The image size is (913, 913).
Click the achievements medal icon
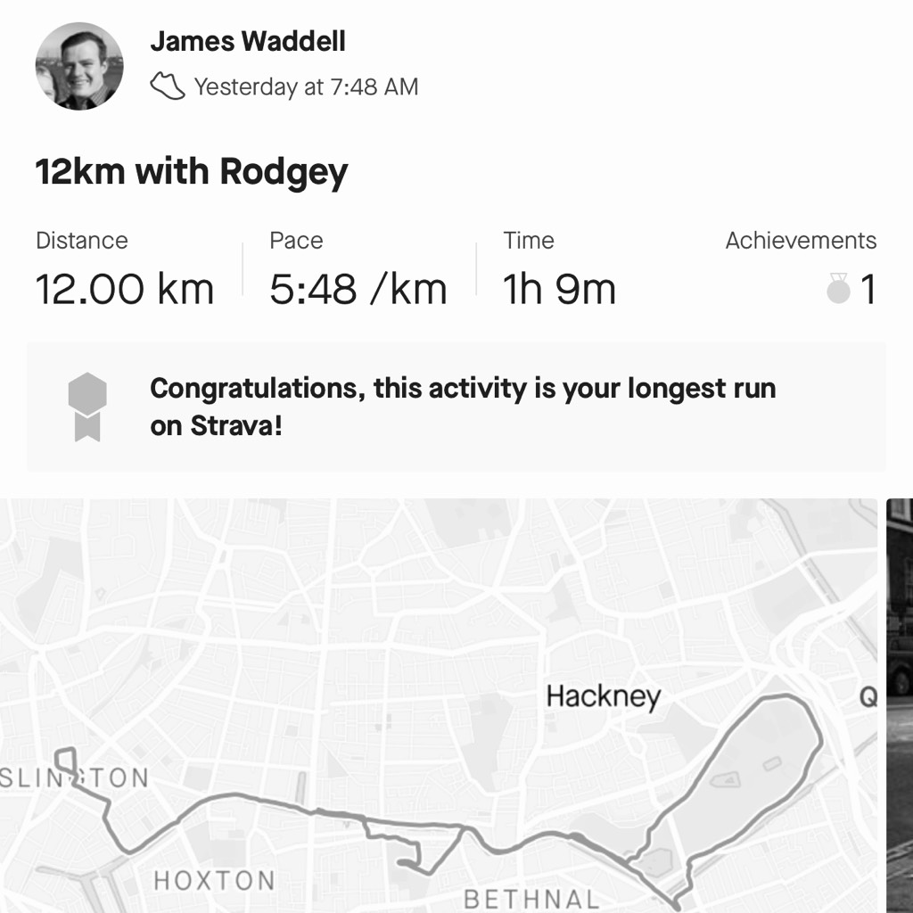pyautogui.click(x=838, y=288)
